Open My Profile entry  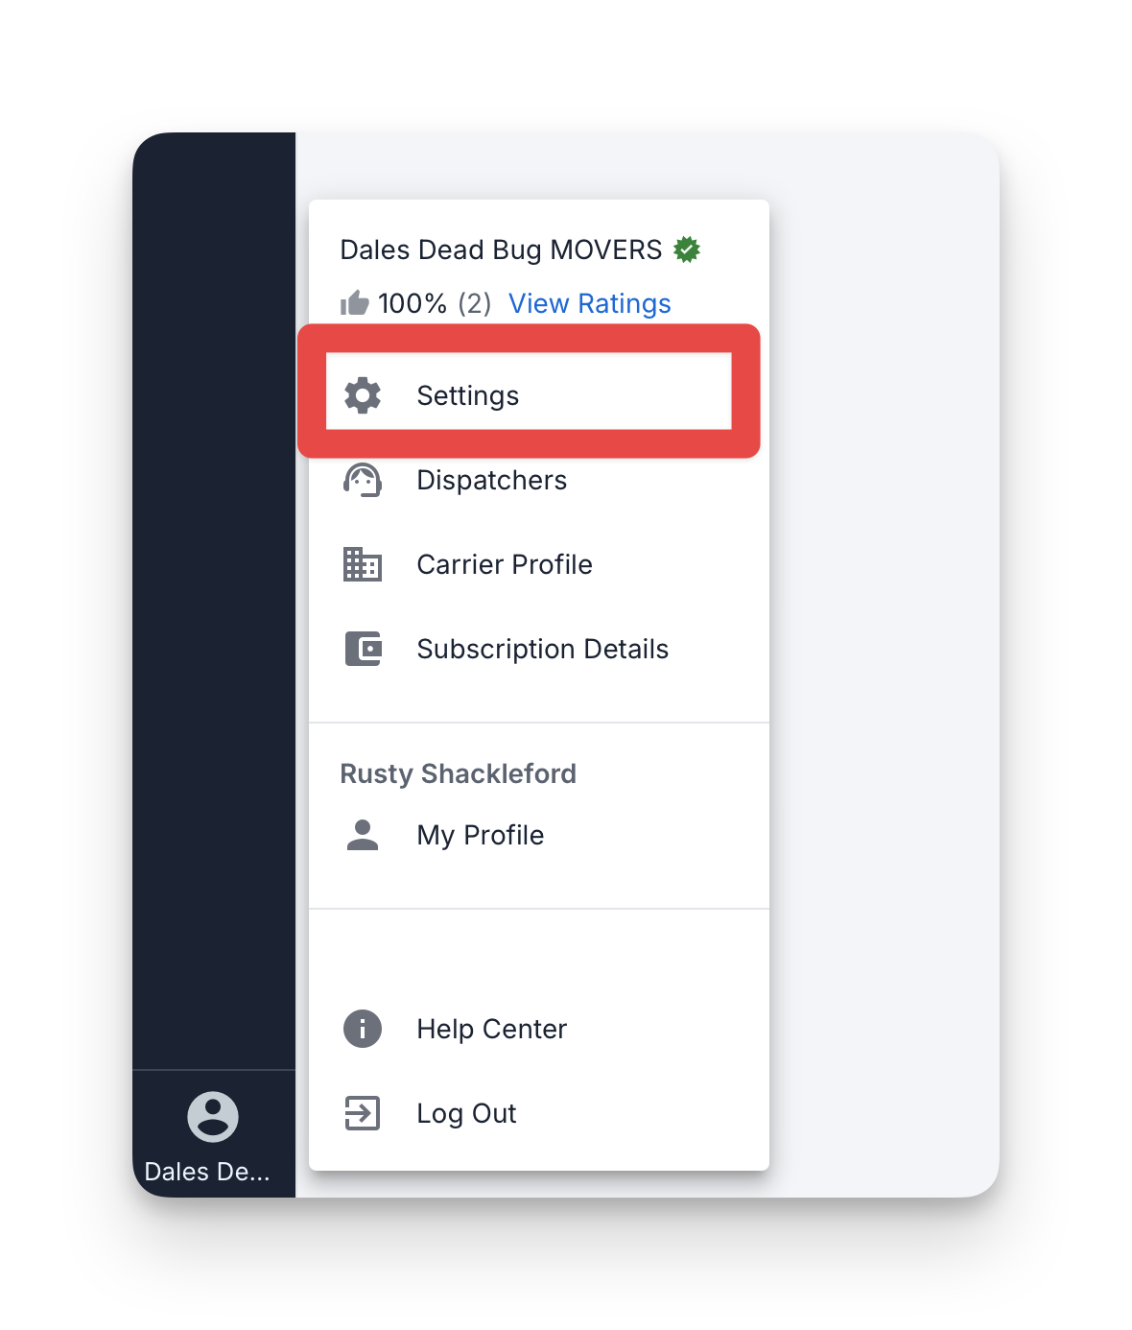click(539, 835)
